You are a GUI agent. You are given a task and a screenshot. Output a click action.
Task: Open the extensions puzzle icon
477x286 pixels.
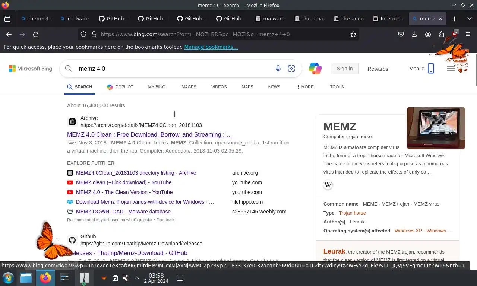pyautogui.click(x=441, y=34)
